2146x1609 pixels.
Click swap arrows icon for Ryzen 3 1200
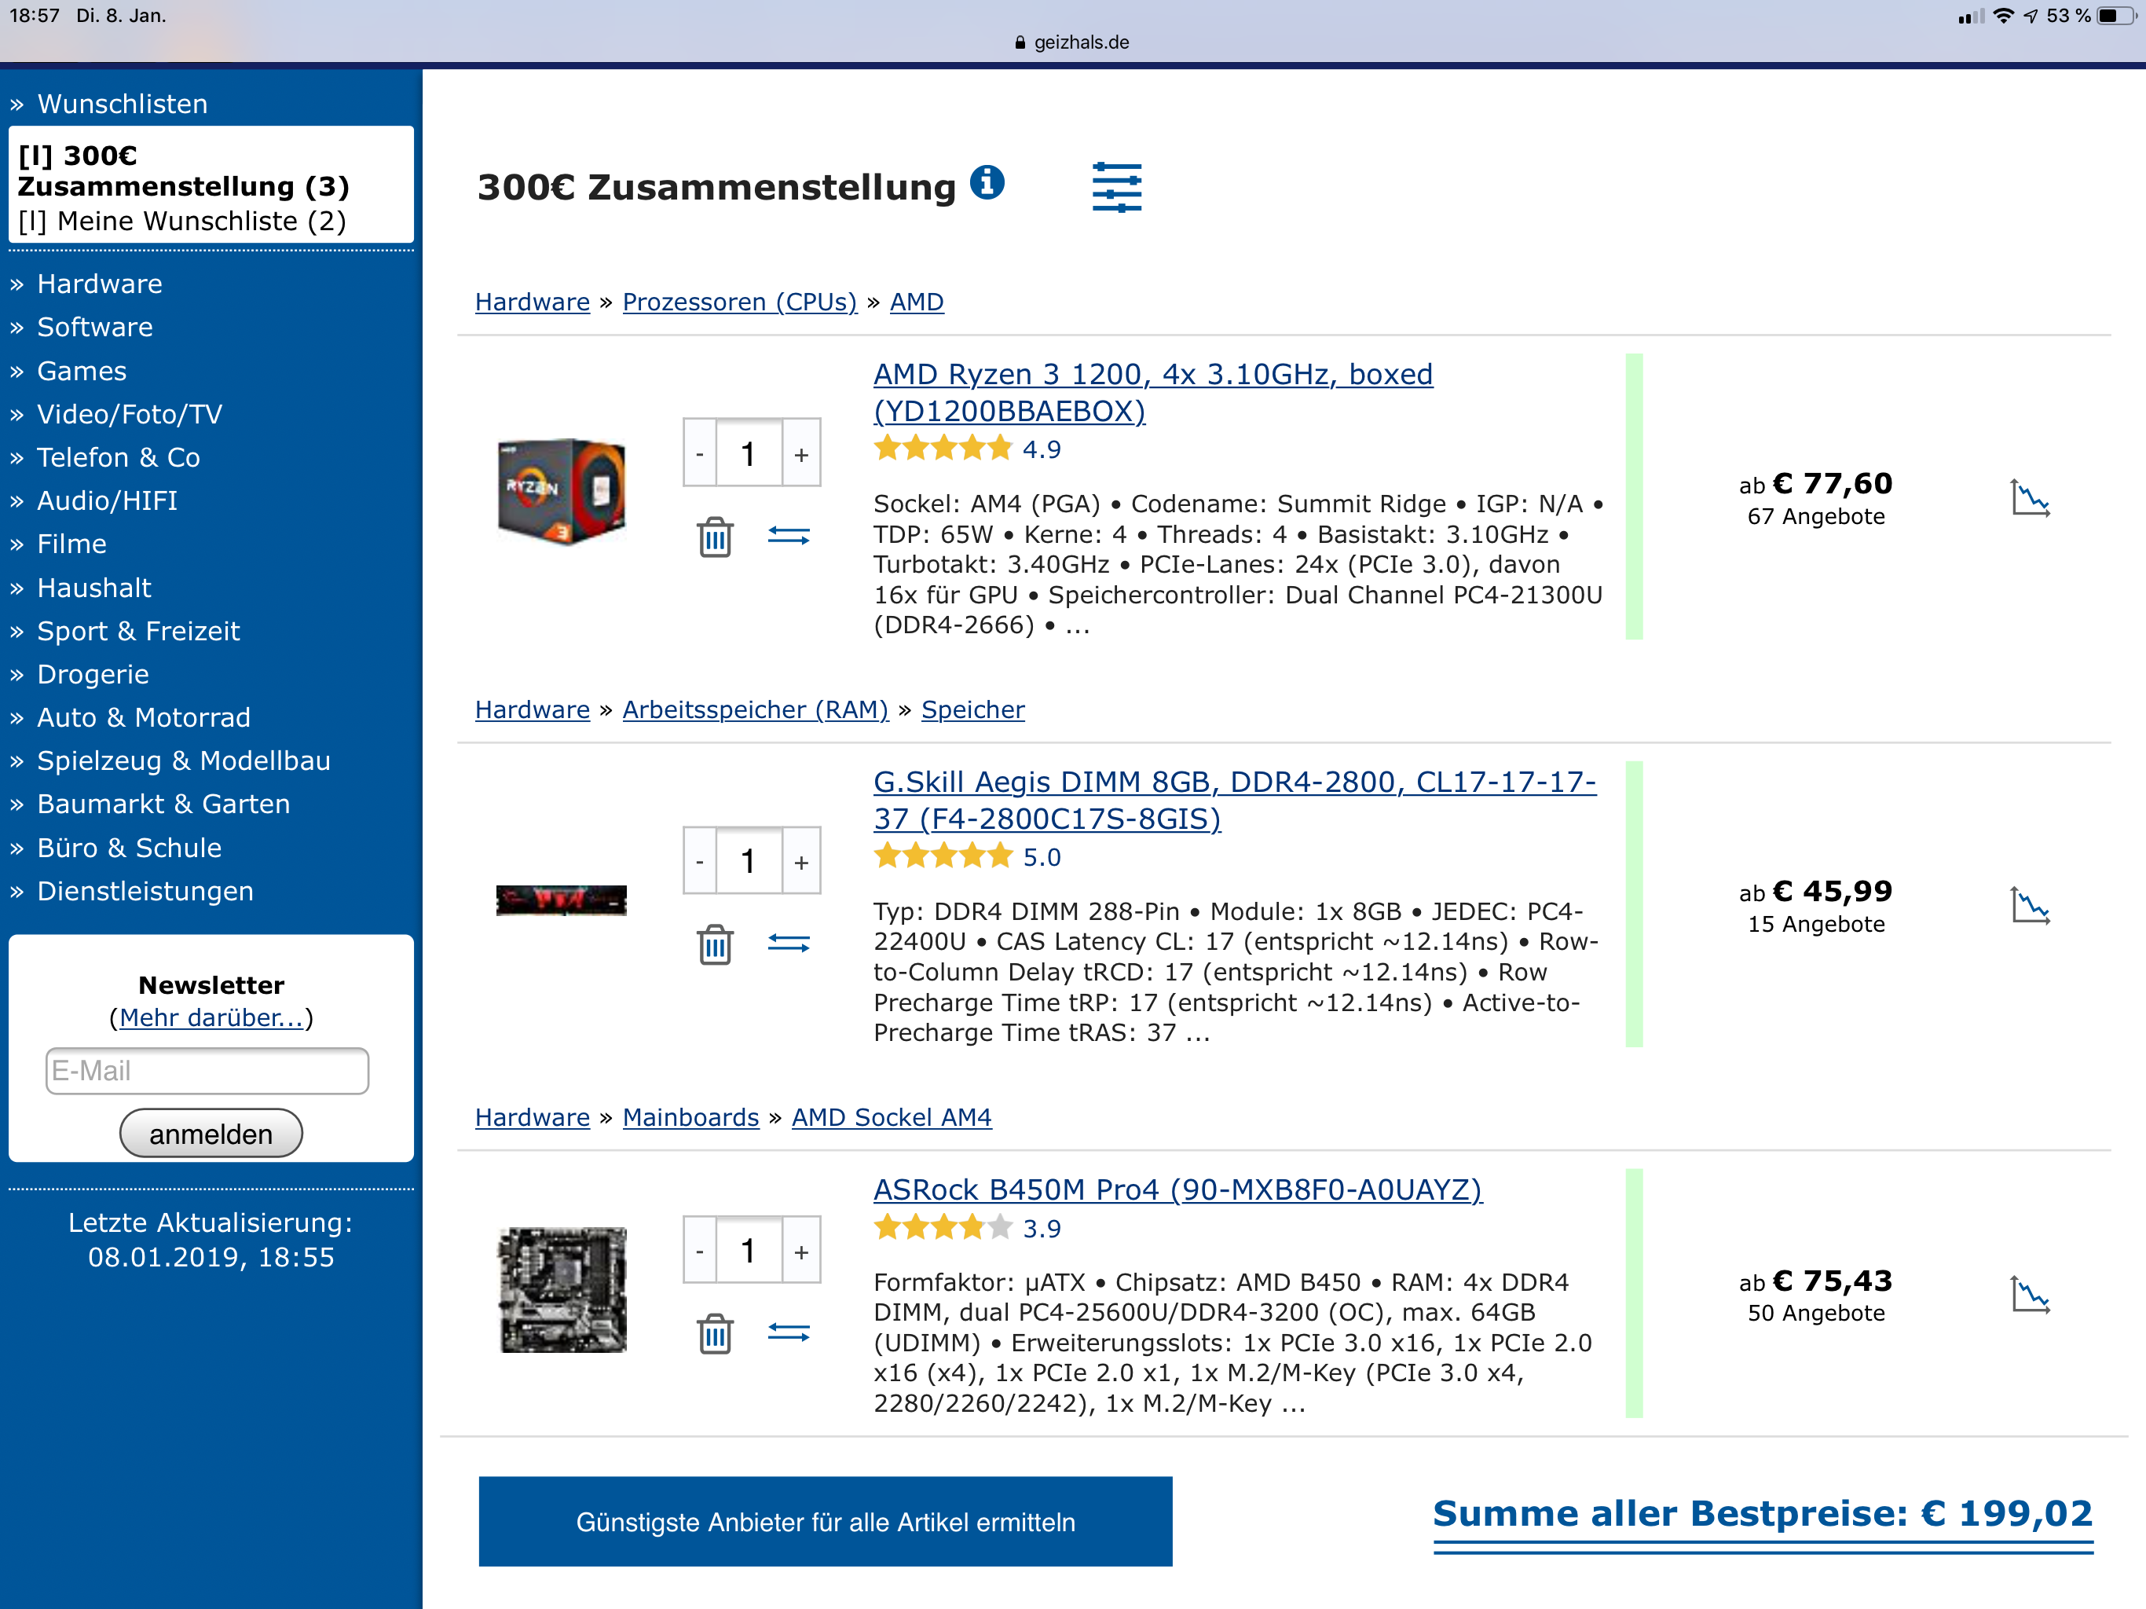coord(789,536)
